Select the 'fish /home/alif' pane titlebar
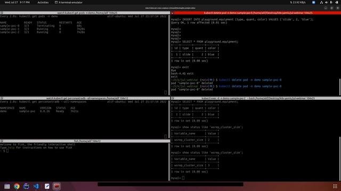 pos(85,141)
